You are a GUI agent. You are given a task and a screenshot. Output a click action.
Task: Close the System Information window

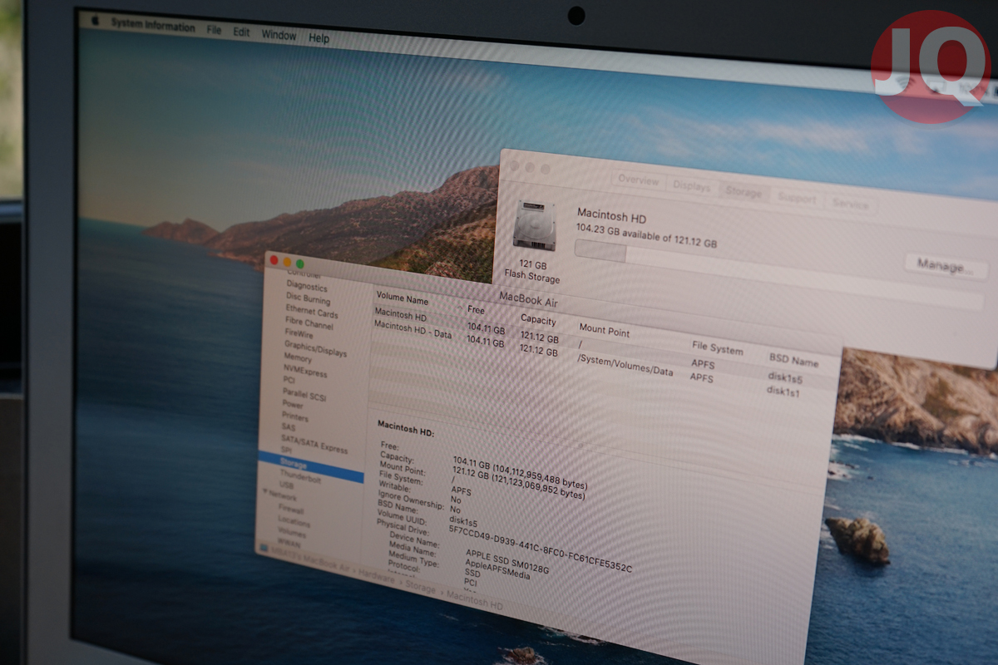click(x=274, y=260)
